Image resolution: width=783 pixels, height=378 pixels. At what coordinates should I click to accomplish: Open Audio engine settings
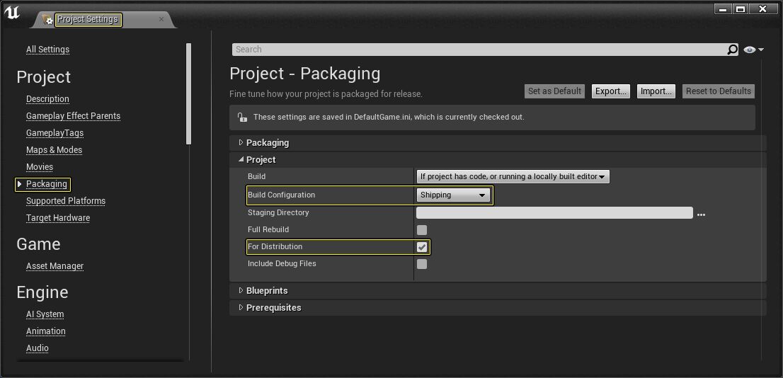[x=38, y=348]
